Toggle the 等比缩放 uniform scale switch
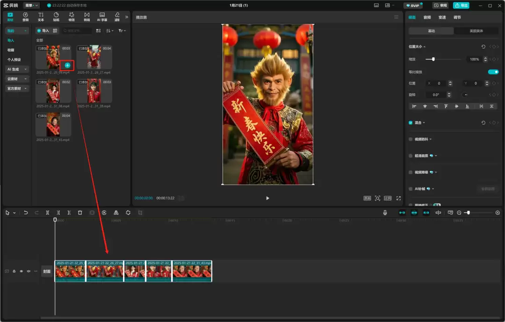The height and width of the screenshot is (322, 505). click(493, 72)
